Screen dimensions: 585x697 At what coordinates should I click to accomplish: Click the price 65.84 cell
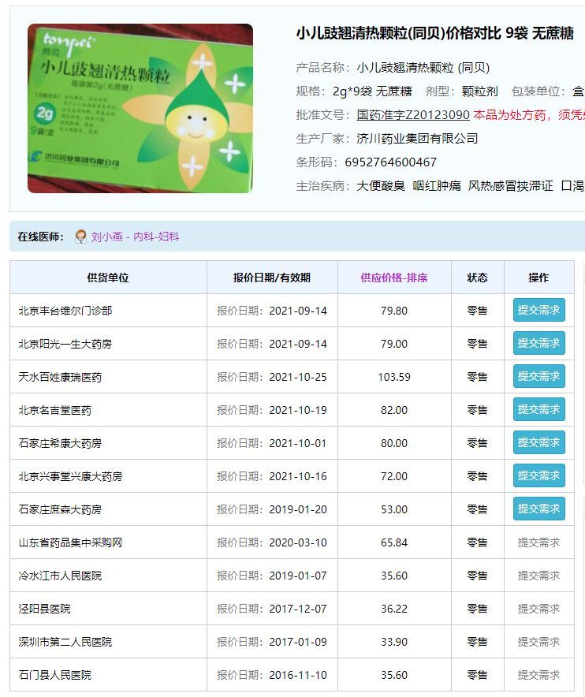click(394, 542)
